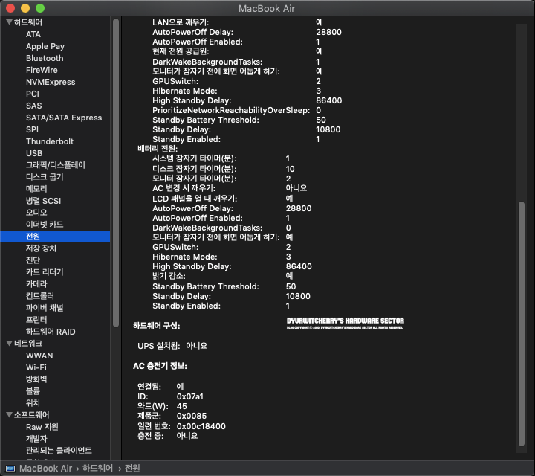Select SPI in the sidebar
This screenshot has width=535, height=476.
tap(32, 129)
